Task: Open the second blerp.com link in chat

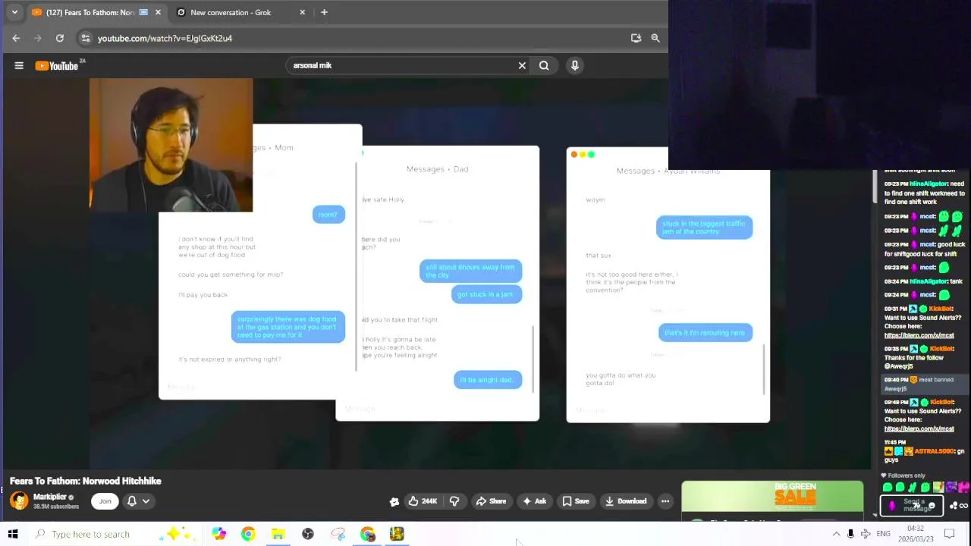Action: tap(919, 428)
